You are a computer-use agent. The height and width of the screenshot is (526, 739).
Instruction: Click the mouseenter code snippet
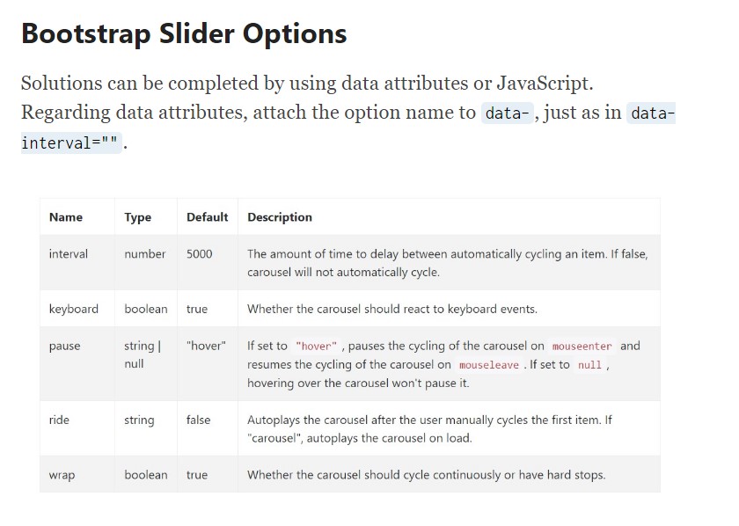click(x=582, y=347)
